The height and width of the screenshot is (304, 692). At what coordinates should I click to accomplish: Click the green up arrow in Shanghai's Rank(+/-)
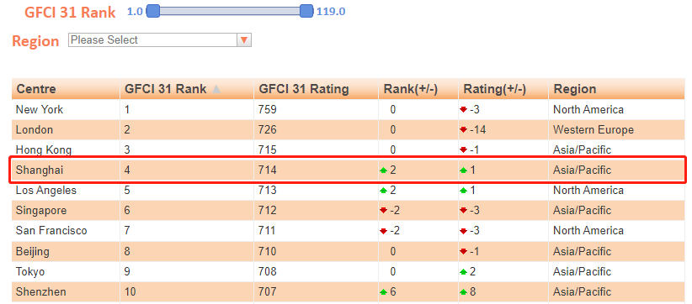(384, 170)
